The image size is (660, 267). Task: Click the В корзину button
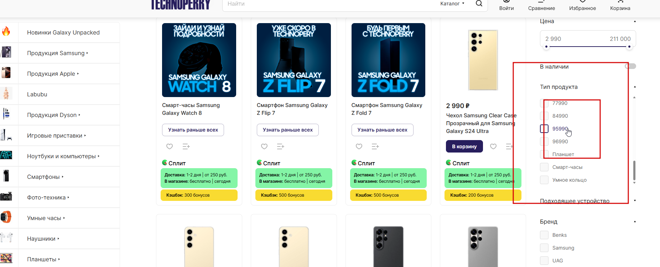(x=464, y=146)
